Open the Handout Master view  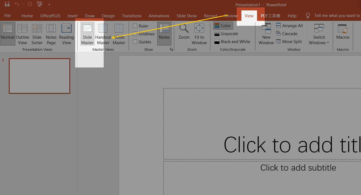(103, 33)
